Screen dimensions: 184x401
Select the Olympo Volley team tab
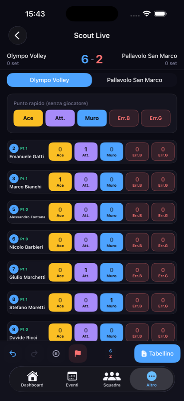click(49, 80)
